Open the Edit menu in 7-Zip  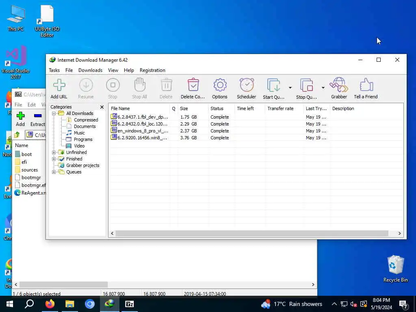[32, 105]
